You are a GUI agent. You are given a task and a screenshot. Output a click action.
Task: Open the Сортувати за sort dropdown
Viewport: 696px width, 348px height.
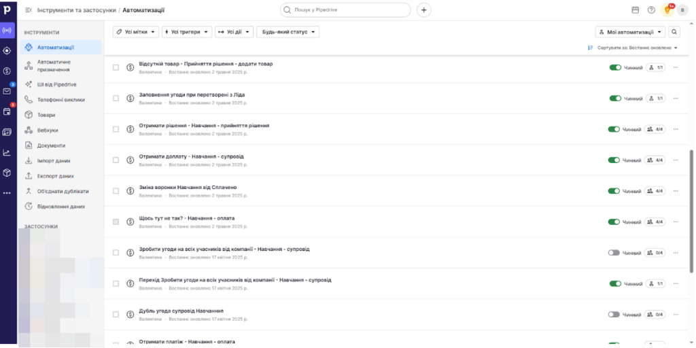pos(633,48)
